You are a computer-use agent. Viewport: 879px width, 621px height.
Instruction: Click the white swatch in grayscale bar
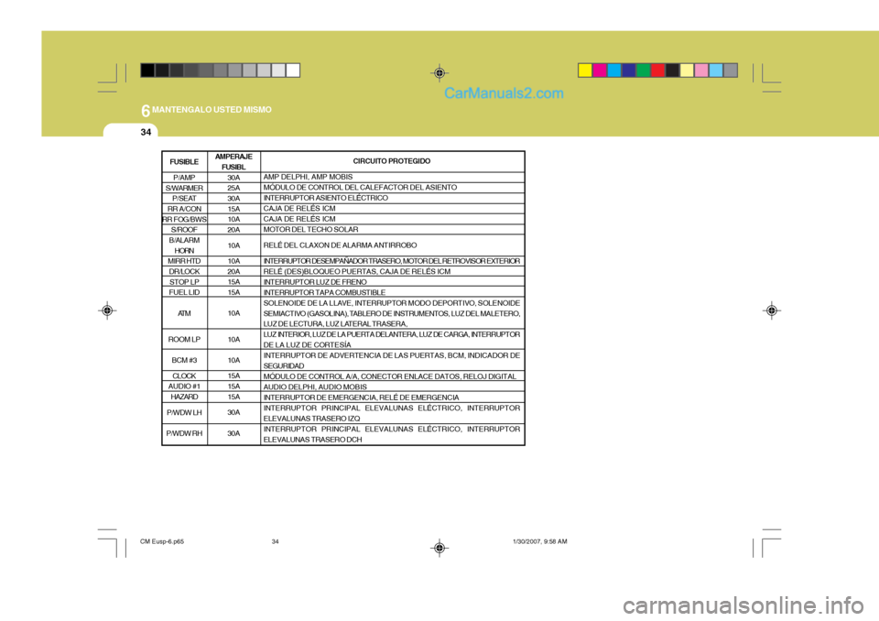pos(293,71)
